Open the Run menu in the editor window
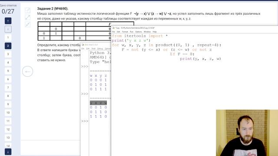This screenshot has height=156, width=278. coord(132,32)
